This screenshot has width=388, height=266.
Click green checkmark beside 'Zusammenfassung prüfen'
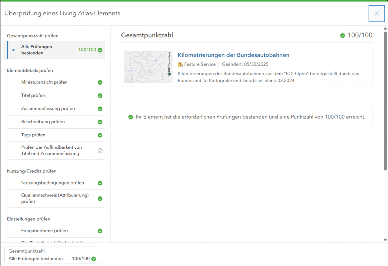100,109
